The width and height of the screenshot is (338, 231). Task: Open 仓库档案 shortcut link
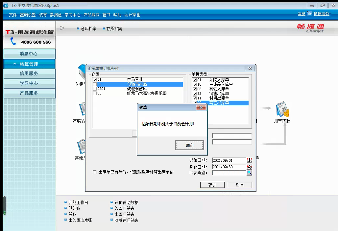[x=88, y=29]
